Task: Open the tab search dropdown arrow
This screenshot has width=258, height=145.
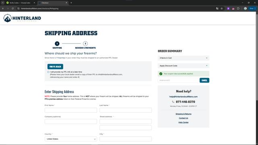Action: point(3,3)
